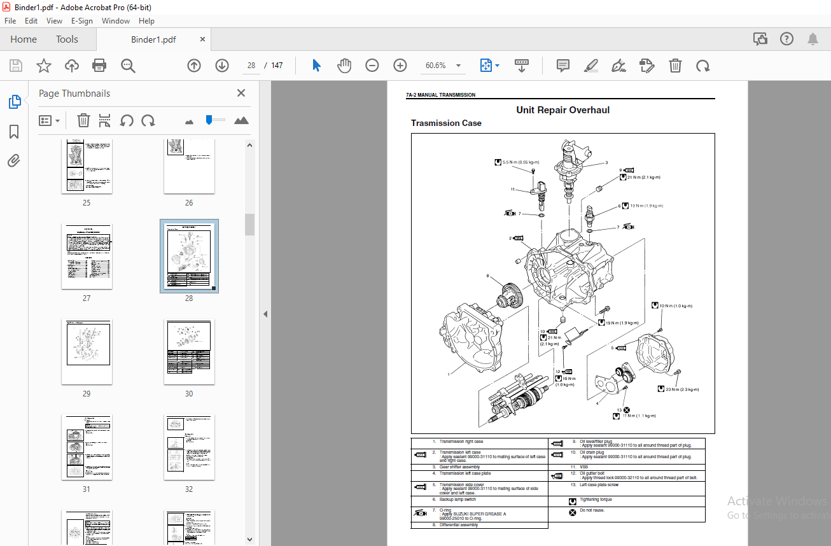
Task: Open the E-Sign menu
Action: 82,20
